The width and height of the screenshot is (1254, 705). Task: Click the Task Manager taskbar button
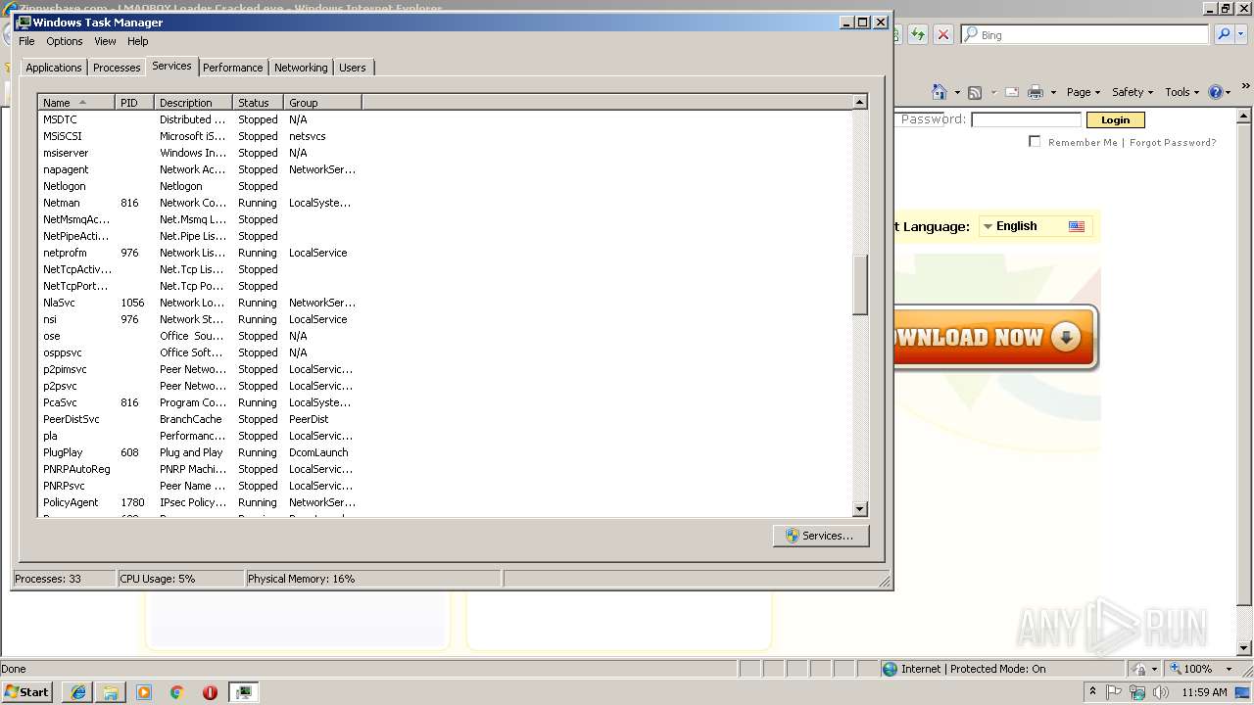tap(243, 691)
